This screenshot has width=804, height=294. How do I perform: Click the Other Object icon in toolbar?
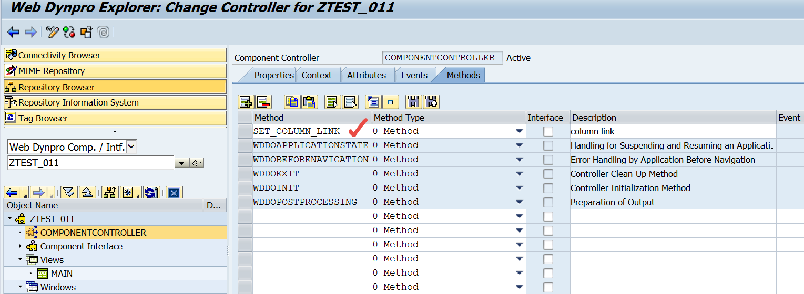pos(86,33)
